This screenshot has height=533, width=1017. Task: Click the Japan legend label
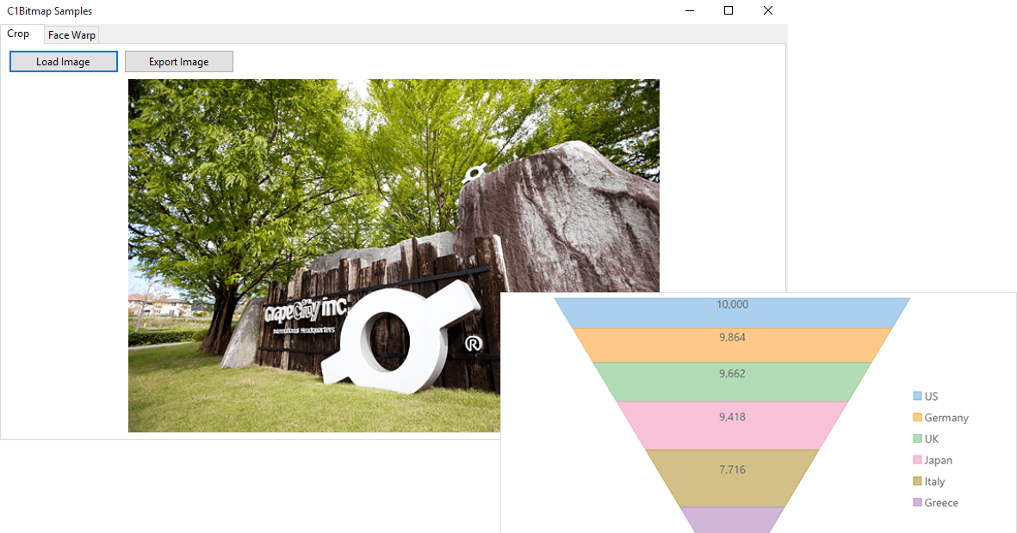pyautogui.click(x=939, y=461)
